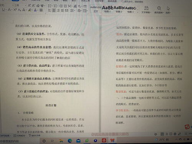Click the increase font size icon
The height and width of the screenshot is (144, 192).
[29, 5]
